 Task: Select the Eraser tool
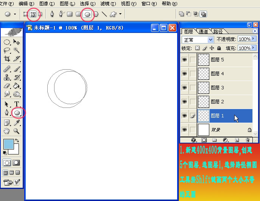[7, 86]
